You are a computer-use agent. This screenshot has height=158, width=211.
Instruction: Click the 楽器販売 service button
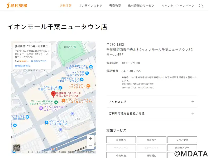click(121, 140)
